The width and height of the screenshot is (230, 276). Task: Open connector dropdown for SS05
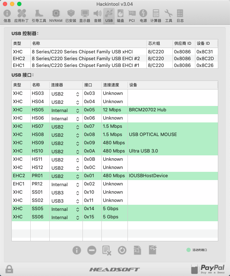tap(66, 209)
